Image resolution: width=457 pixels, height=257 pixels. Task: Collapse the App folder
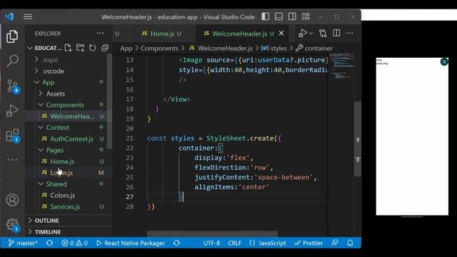point(44,83)
